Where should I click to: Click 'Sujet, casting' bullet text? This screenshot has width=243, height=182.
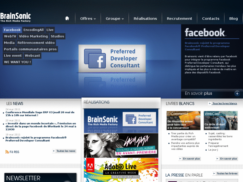click(220, 136)
